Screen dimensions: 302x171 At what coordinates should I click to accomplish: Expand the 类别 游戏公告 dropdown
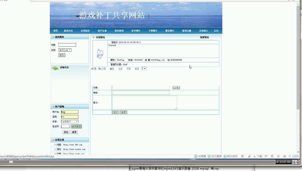click(65, 50)
